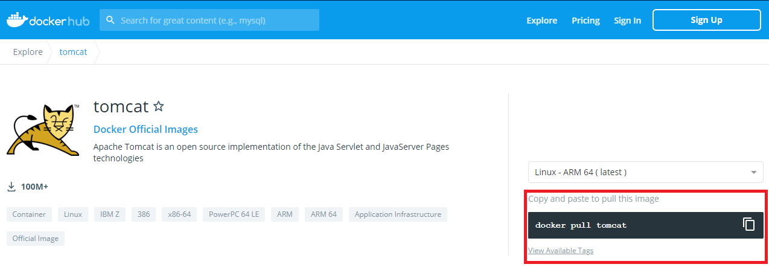Select the Official Image tag chip
Screen dimensions: 769x270
(36, 239)
